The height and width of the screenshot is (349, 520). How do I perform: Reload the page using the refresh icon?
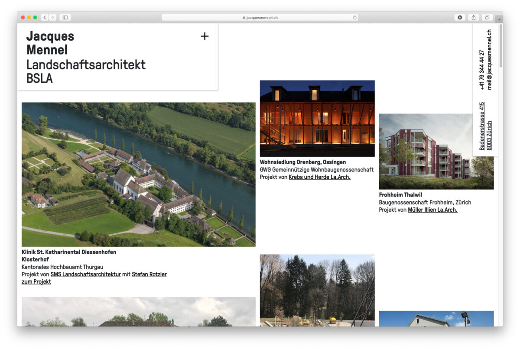tap(354, 17)
